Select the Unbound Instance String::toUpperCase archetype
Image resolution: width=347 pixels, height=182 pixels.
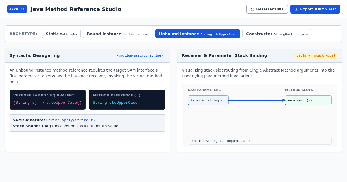198,34
